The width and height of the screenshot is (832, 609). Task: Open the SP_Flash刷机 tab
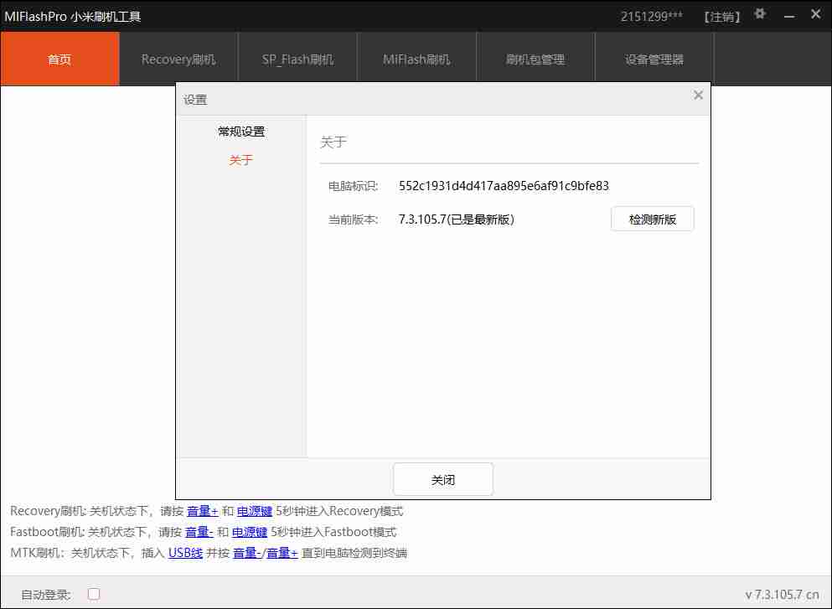pos(297,59)
